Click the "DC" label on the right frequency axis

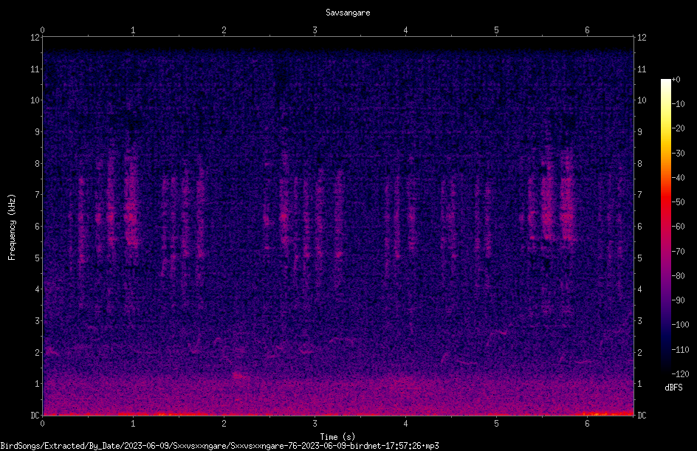point(642,416)
